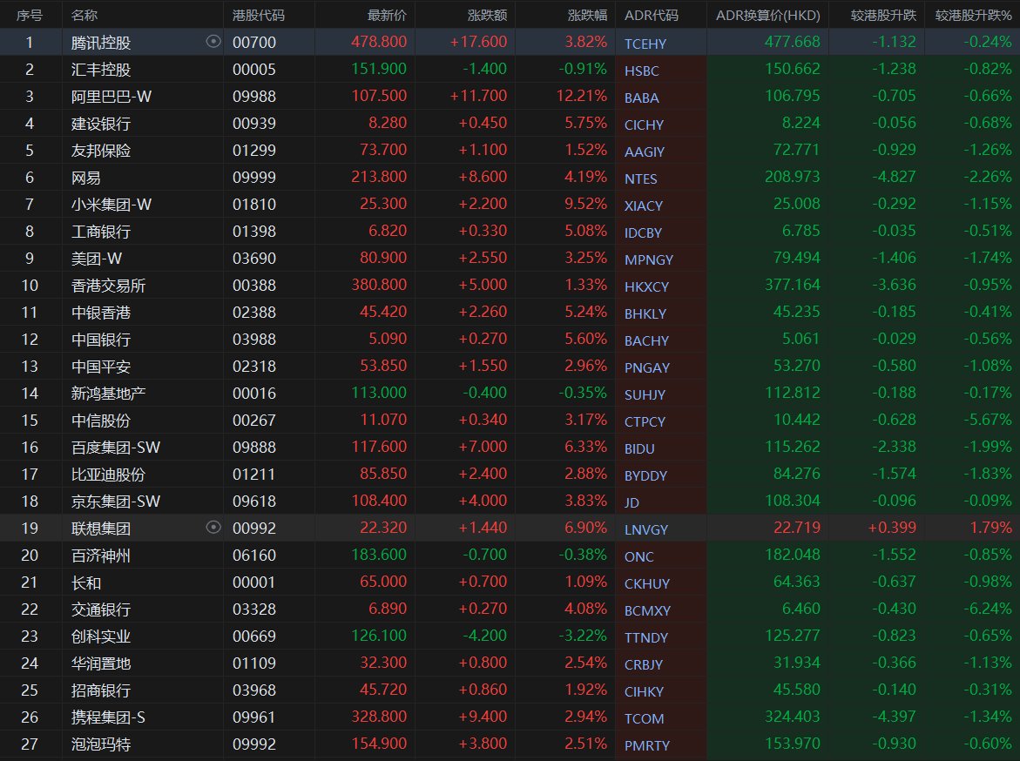
Task: Click stock code 09988
Action: 254,97
